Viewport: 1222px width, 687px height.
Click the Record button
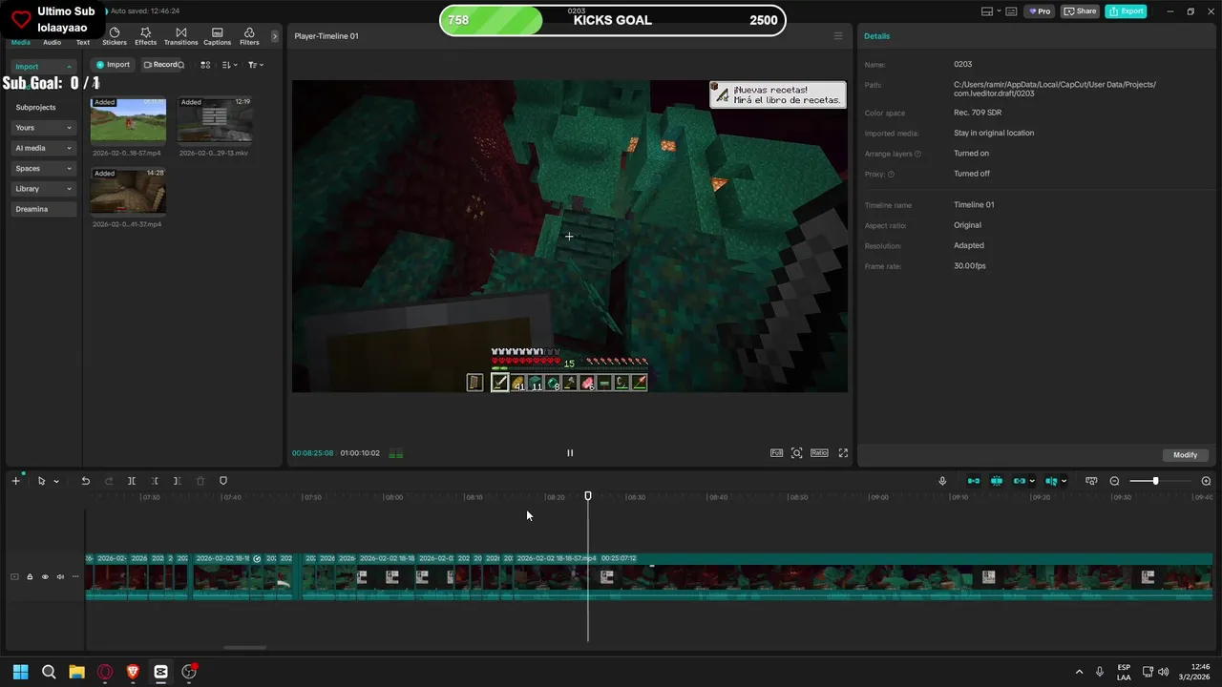click(159, 65)
